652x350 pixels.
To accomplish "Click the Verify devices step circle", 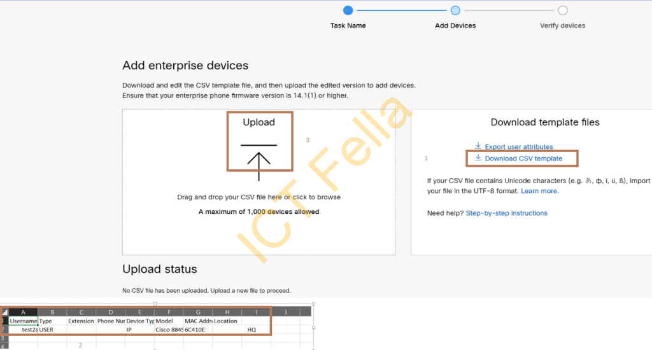I will pyautogui.click(x=563, y=10).
